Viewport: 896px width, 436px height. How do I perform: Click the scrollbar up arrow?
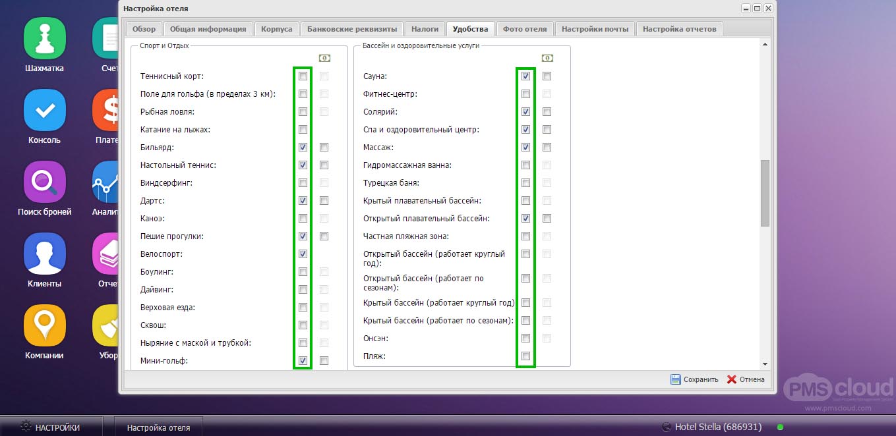(765, 45)
